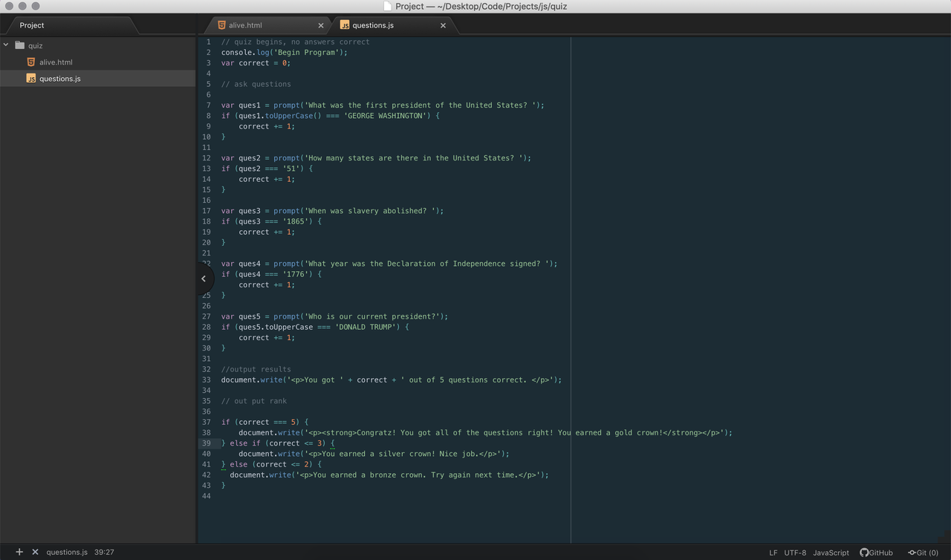951x560 pixels.
Task: Open the GitHub panel from the status bar
Action: (x=875, y=553)
